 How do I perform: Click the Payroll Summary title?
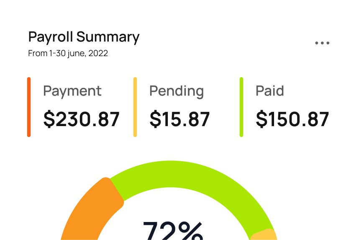pos(84,37)
